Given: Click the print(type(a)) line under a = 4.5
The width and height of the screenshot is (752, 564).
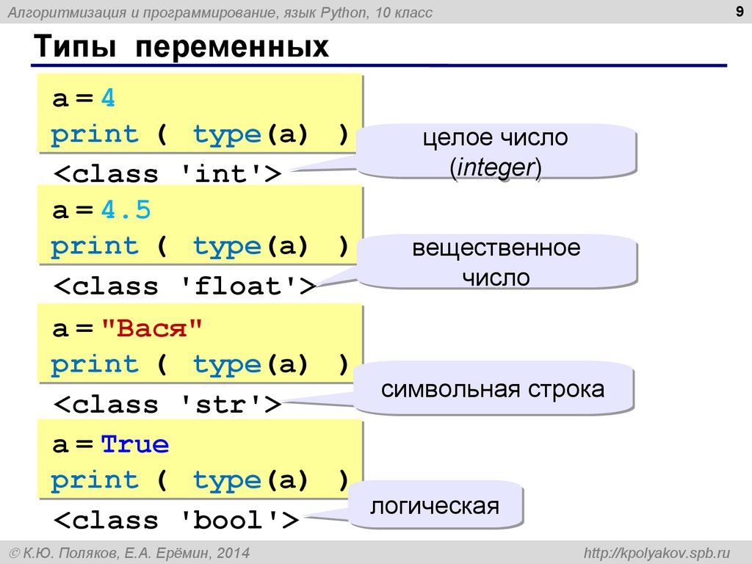Looking at the screenshot, I should pos(200,246).
